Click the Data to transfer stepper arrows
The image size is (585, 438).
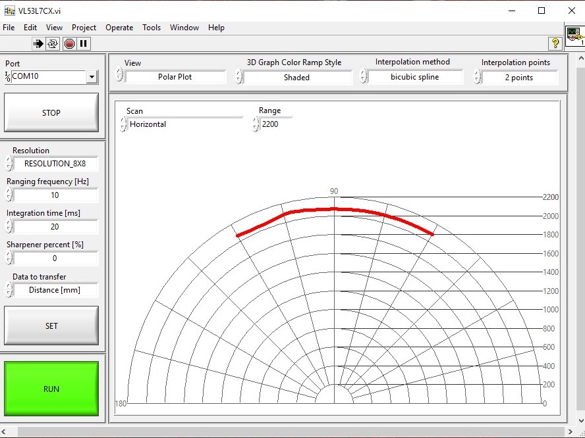tap(9, 289)
